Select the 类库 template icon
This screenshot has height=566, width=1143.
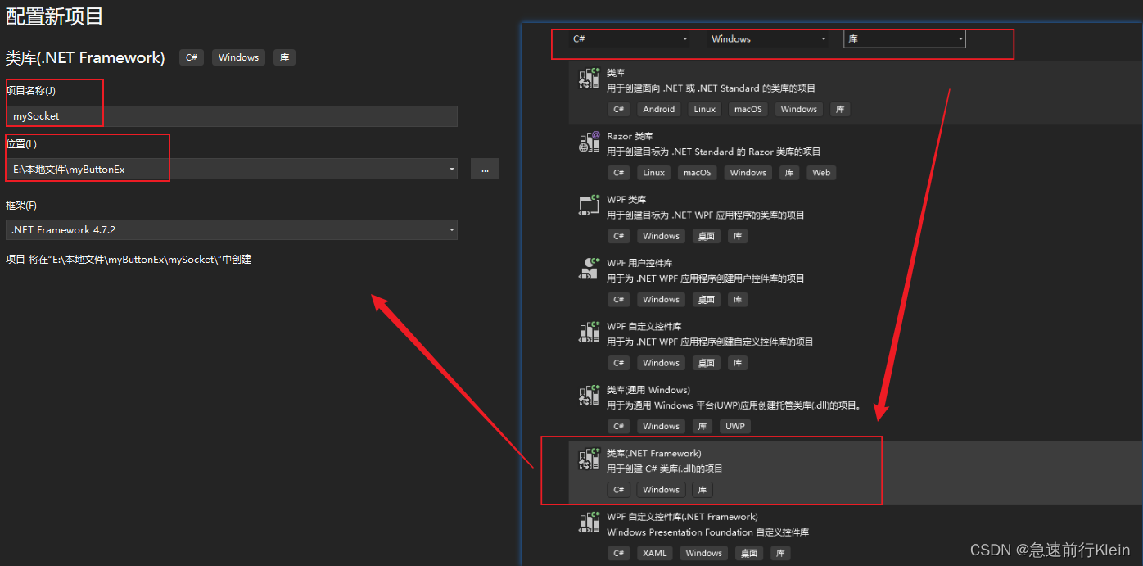(588, 80)
